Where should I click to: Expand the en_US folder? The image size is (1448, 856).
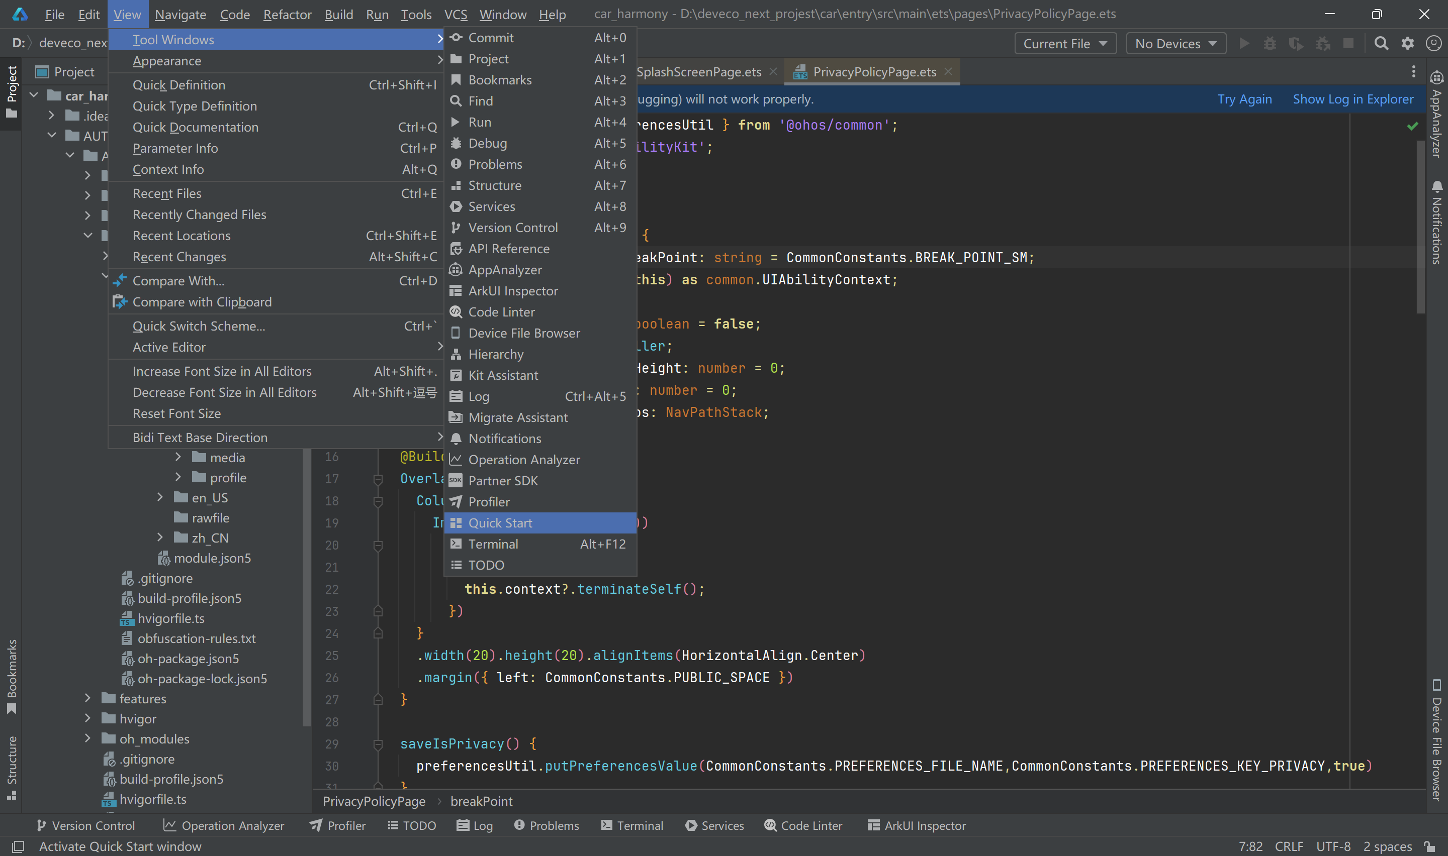(x=160, y=497)
